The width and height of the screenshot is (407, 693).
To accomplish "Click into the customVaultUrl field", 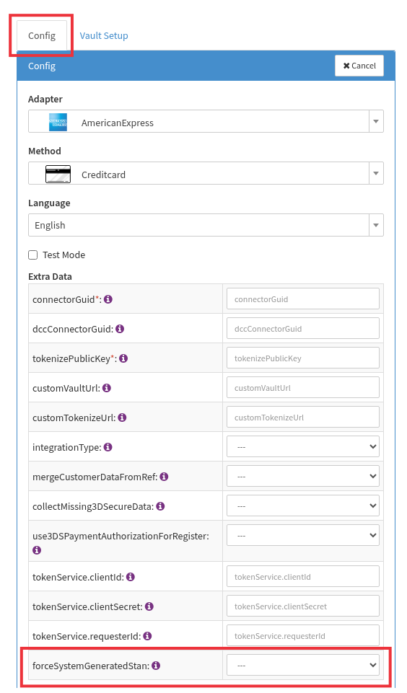I will 303,388.
